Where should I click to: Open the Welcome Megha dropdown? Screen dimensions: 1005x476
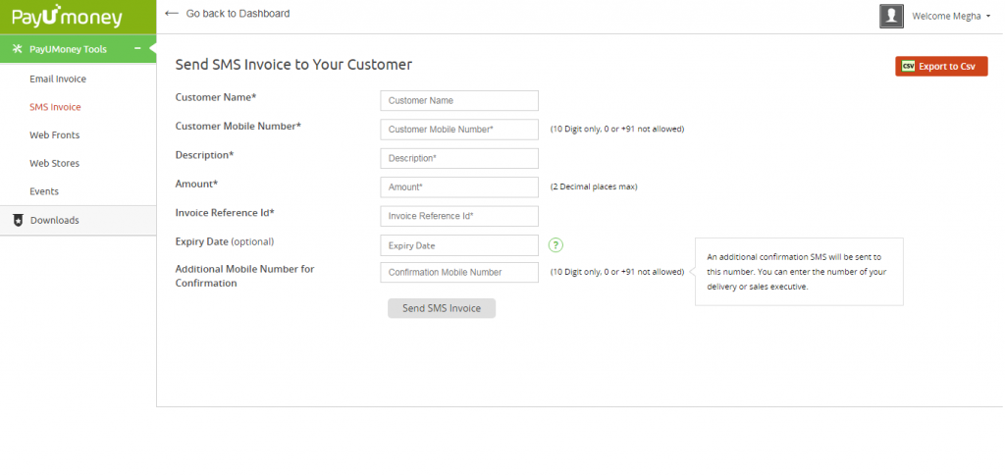pos(951,16)
